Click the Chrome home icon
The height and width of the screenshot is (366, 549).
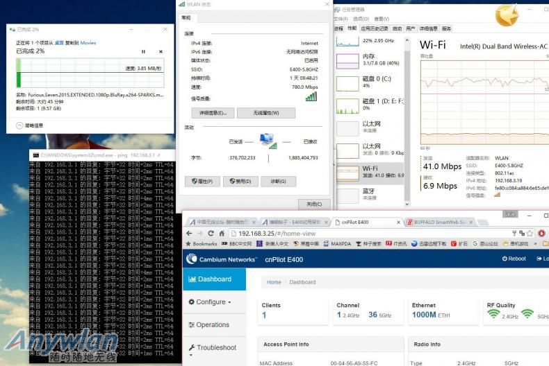pyautogui.click(x=222, y=234)
